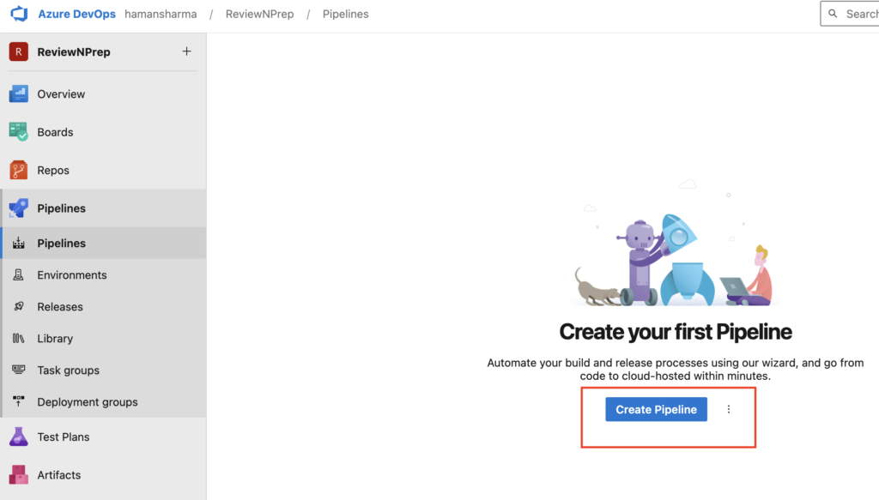
Task: Click the 'Create your first Pipeline' heading
Action: [x=676, y=331]
